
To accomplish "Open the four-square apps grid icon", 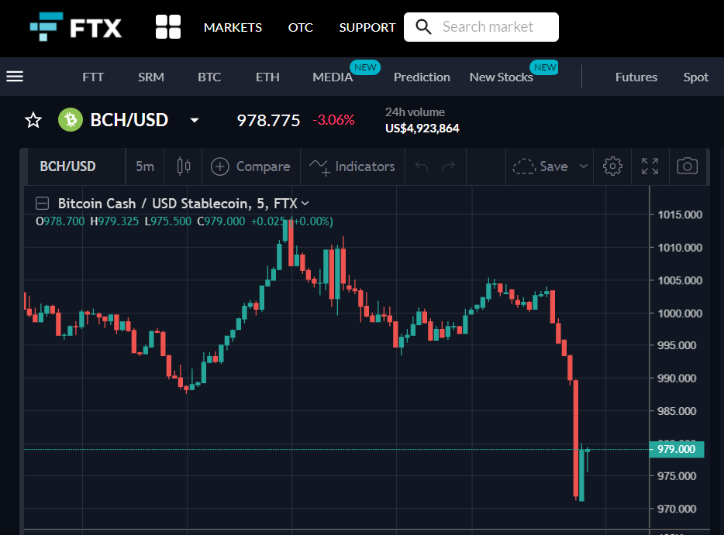I will click(168, 27).
